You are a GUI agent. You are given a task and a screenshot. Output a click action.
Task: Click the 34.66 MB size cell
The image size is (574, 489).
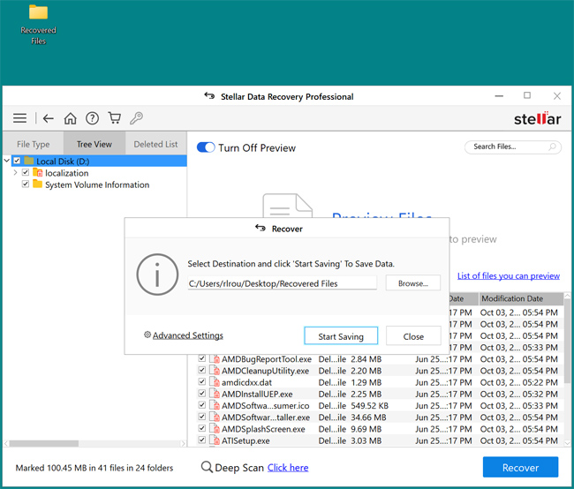(368, 418)
